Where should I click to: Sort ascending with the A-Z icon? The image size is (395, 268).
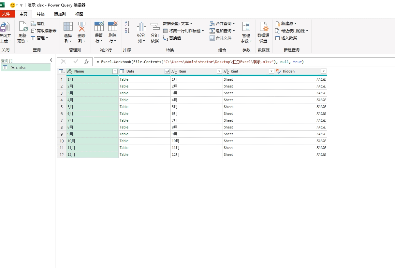click(x=127, y=24)
